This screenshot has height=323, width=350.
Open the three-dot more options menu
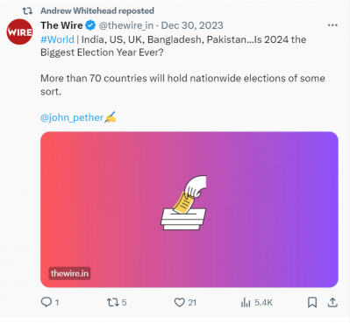pyautogui.click(x=332, y=25)
